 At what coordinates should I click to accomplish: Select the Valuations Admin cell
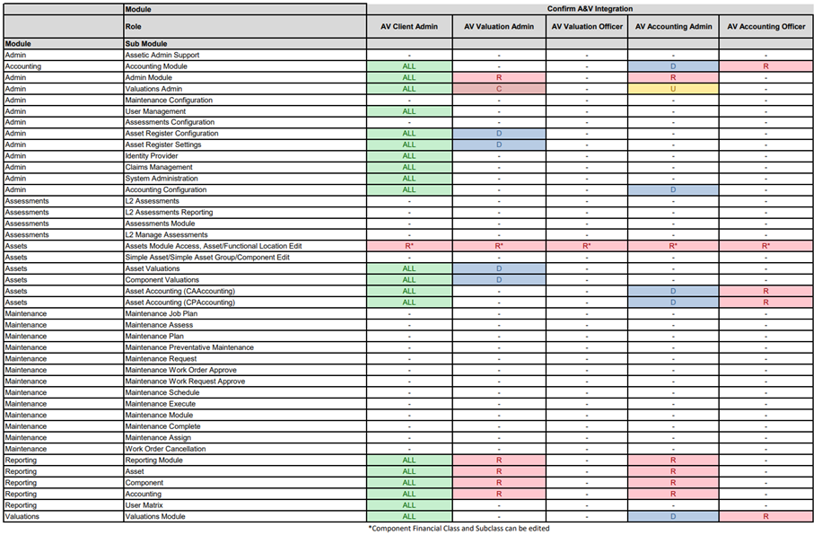coord(245,89)
